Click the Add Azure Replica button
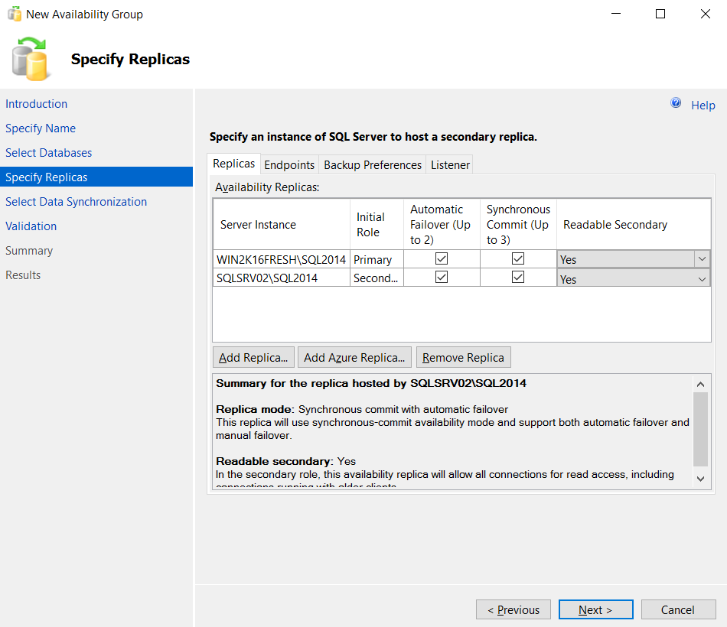 pyautogui.click(x=354, y=357)
